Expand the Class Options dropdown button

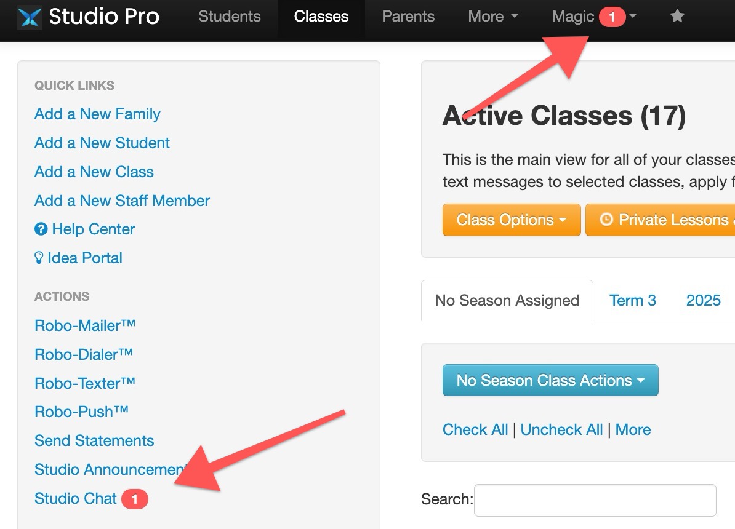(x=512, y=220)
